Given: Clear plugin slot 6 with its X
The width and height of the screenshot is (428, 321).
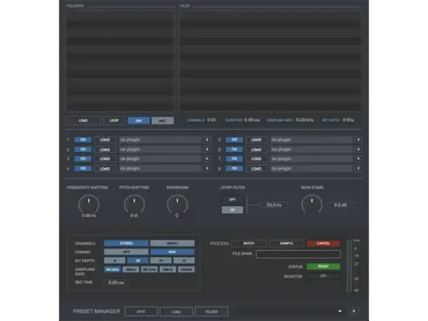Looking at the screenshot, I should coord(358,149).
